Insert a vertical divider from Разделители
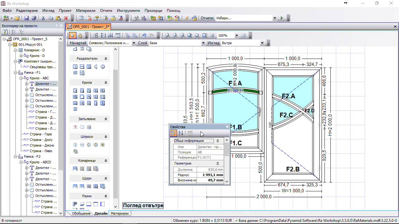The image size is (399, 224). tap(75, 67)
